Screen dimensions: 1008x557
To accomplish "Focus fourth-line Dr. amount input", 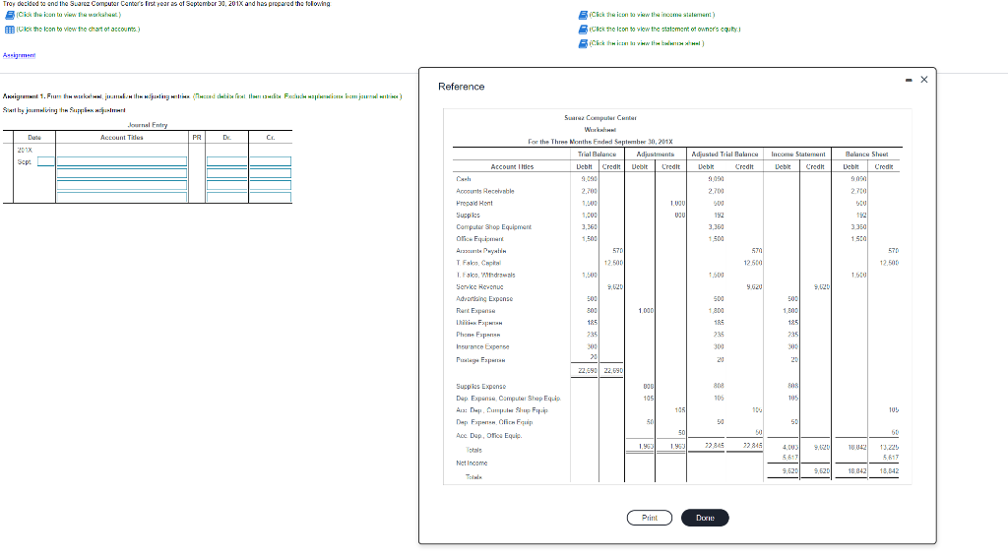I will [227, 197].
